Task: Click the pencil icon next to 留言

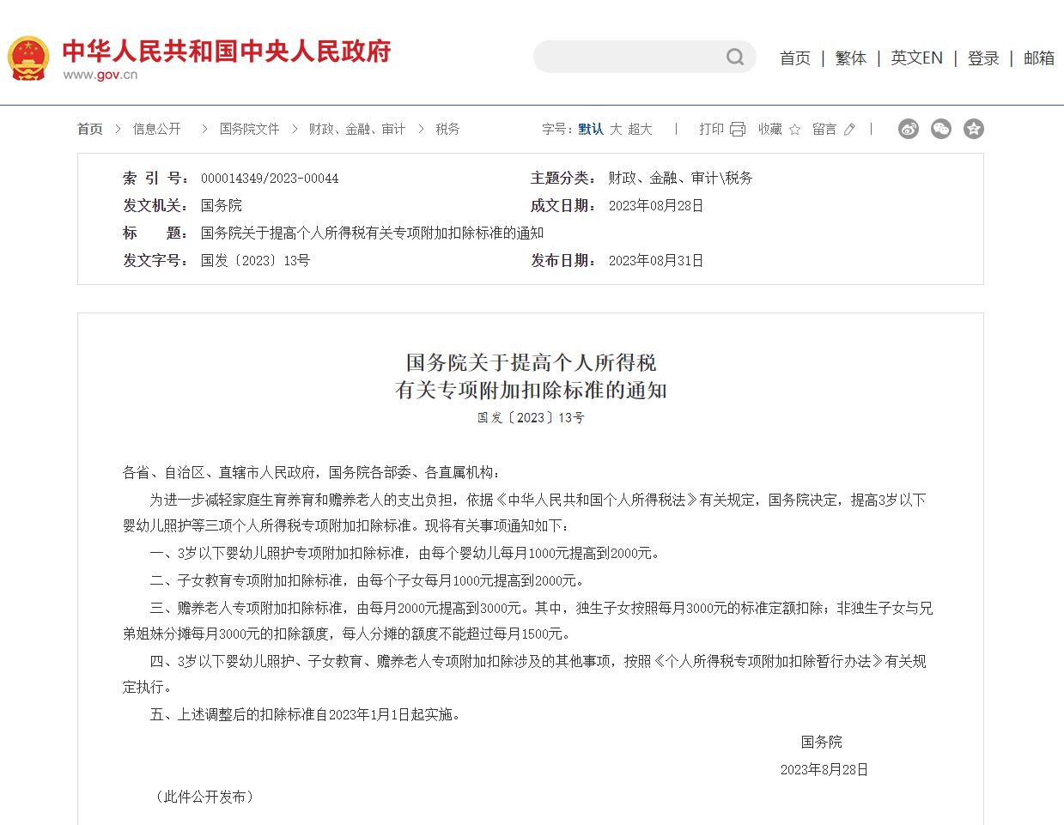Action: [x=849, y=130]
